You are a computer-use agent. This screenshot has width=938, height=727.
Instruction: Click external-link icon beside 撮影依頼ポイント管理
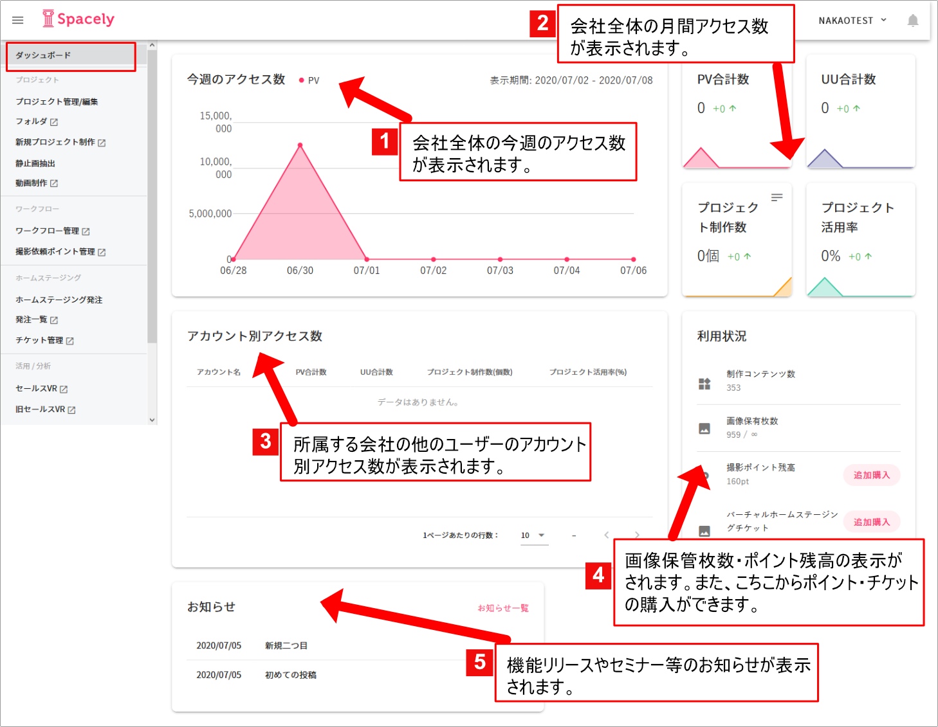pyautogui.click(x=102, y=252)
